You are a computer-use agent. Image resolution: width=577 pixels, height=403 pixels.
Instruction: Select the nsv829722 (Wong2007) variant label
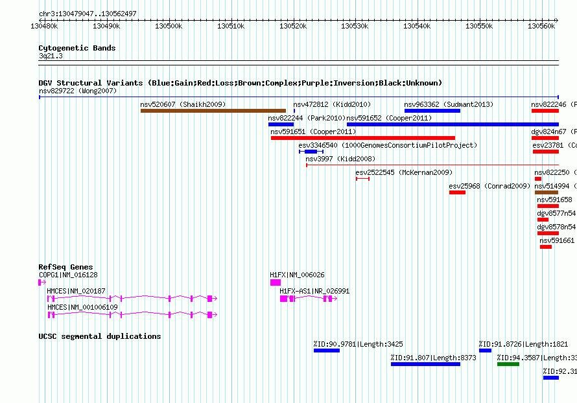tap(78, 91)
